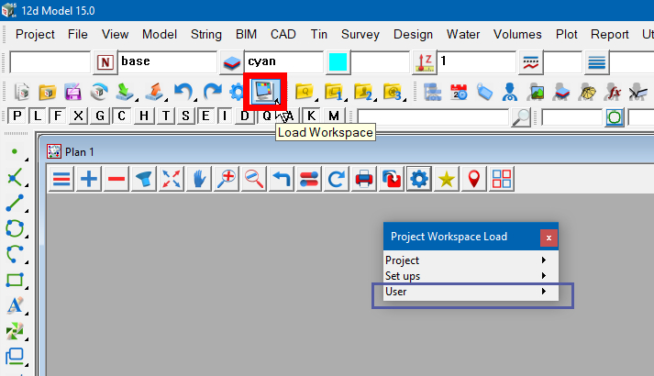The image size is (654, 376).
Task: Select the text tool in left toolbar
Action: (15, 305)
